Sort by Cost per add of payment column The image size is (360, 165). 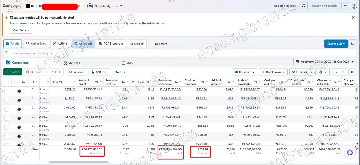282,82
